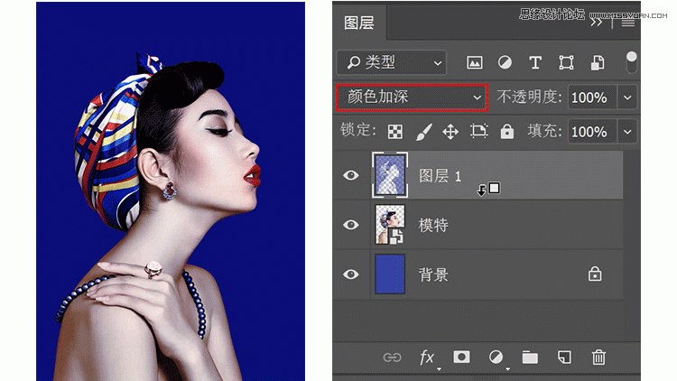This screenshot has height=381, width=677.
Task: Hide 图层 1 layer visibility
Action: [x=351, y=175]
